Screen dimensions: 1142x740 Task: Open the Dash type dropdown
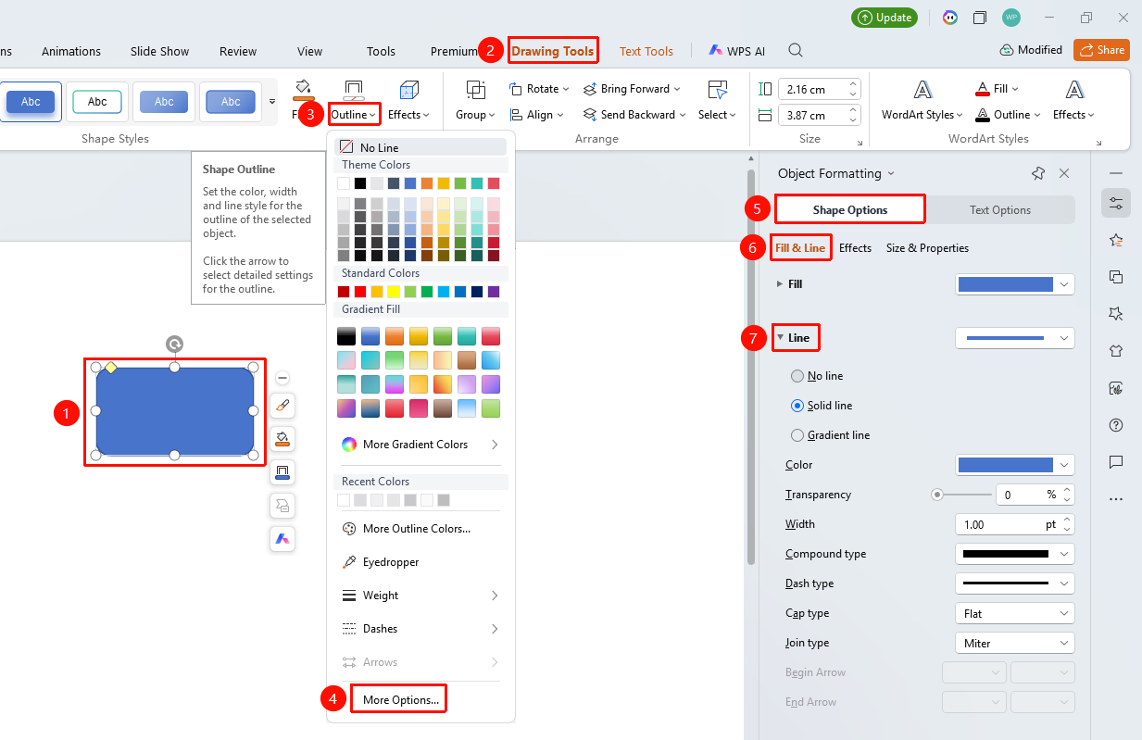[1014, 583]
